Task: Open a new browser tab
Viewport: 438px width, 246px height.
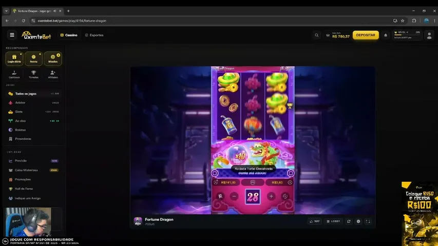Action: point(68,11)
